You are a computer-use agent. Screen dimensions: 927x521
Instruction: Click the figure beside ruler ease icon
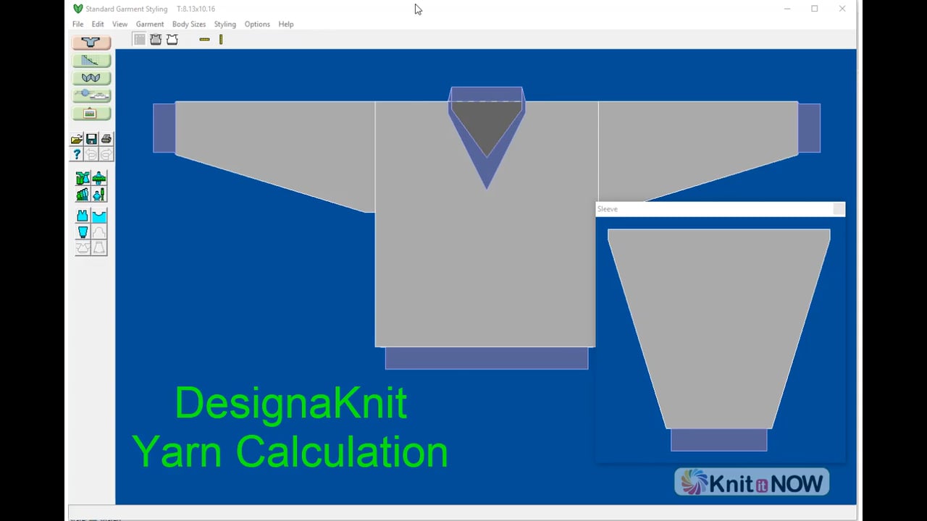coord(99,194)
